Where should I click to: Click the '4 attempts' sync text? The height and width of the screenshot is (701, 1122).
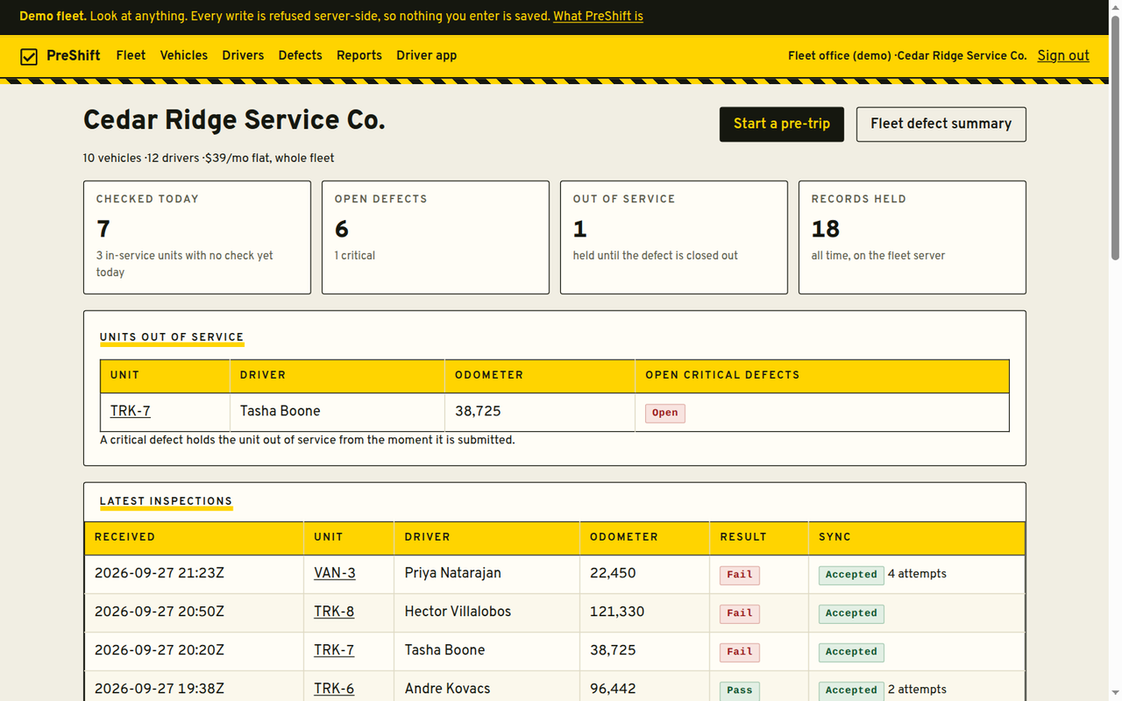coord(917,575)
